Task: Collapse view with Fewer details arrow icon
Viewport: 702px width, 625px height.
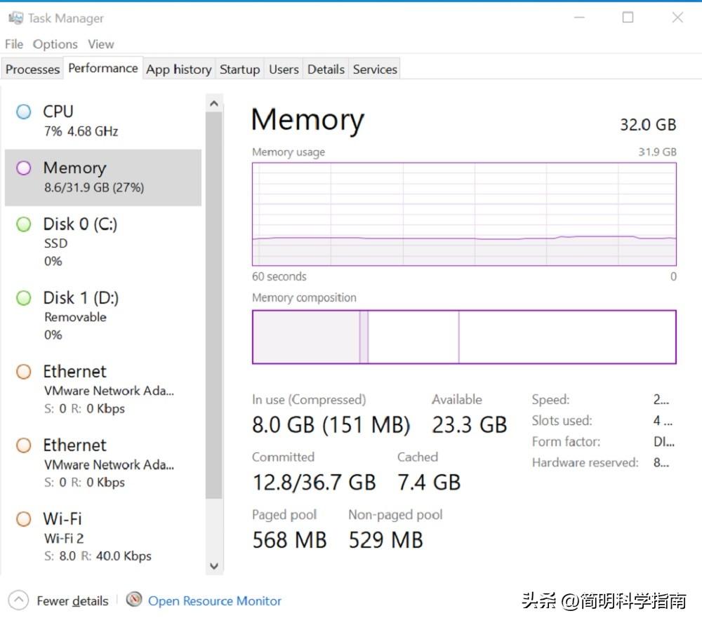Action: [18, 600]
